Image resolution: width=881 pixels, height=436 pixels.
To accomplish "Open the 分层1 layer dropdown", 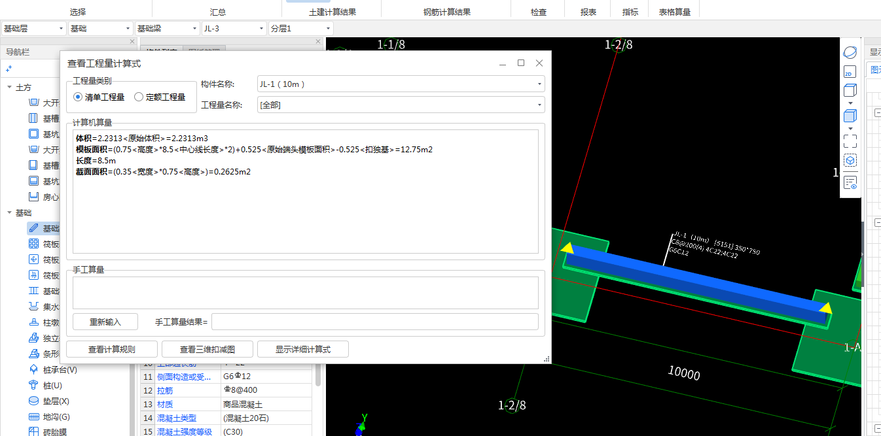I will pos(300,29).
